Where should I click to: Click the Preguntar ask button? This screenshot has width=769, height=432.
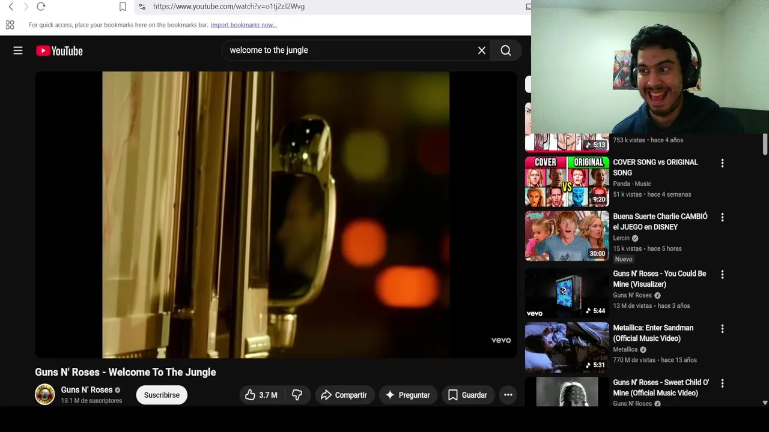408,395
